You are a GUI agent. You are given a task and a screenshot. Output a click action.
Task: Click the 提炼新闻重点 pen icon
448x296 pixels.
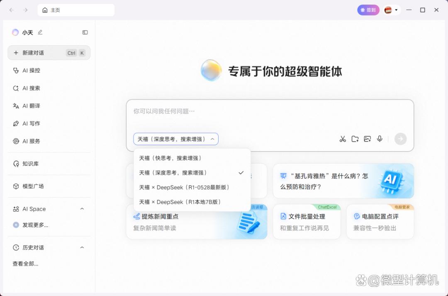[x=136, y=216]
